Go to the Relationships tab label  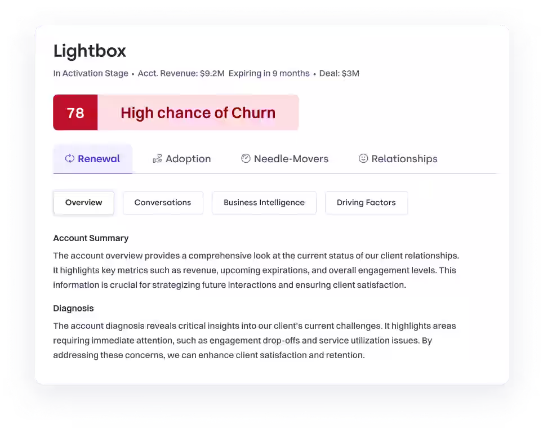404,159
